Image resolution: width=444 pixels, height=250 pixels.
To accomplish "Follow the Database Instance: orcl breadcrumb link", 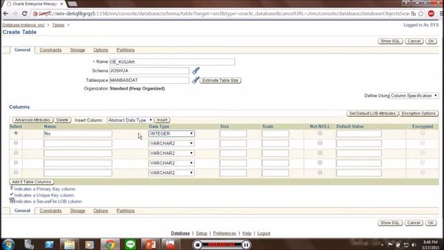I will point(24,25).
